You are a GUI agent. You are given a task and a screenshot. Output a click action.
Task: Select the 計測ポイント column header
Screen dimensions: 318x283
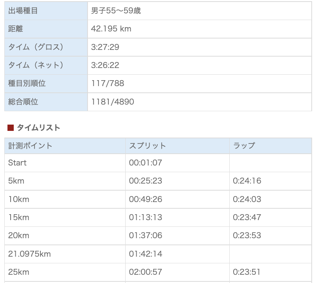pos(30,146)
